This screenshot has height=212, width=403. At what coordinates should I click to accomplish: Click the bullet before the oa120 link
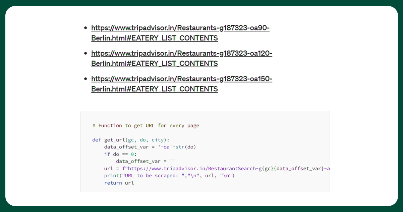click(x=85, y=54)
